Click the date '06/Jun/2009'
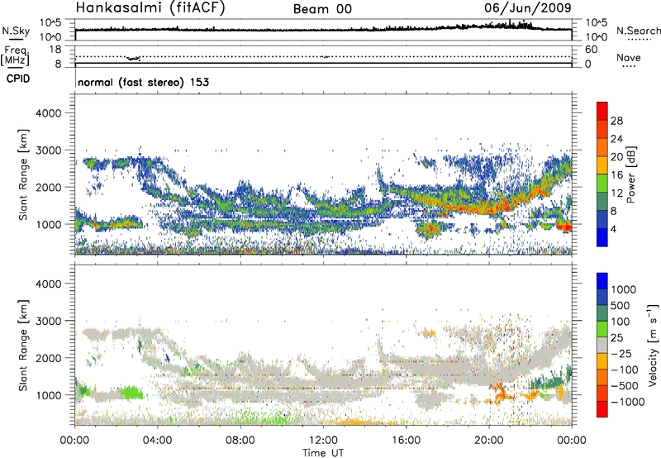This screenshot has width=661, height=458. coord(528,7)
